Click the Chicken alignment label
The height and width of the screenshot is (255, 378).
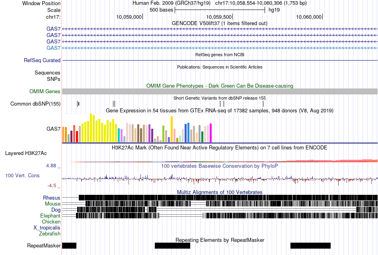click(51, 222)
